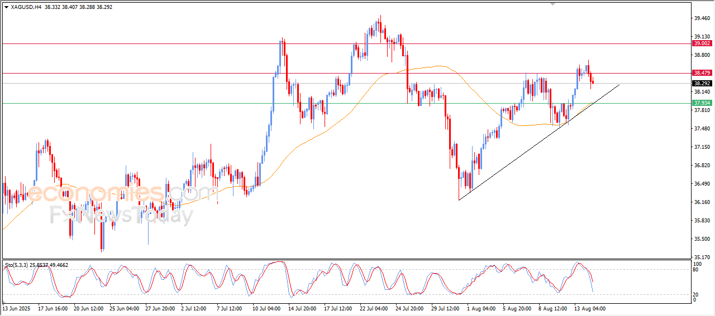Click the 39.460 price axis value
Image resolution: width=715 pixels, height=316 pixels.
pos(702,18)
